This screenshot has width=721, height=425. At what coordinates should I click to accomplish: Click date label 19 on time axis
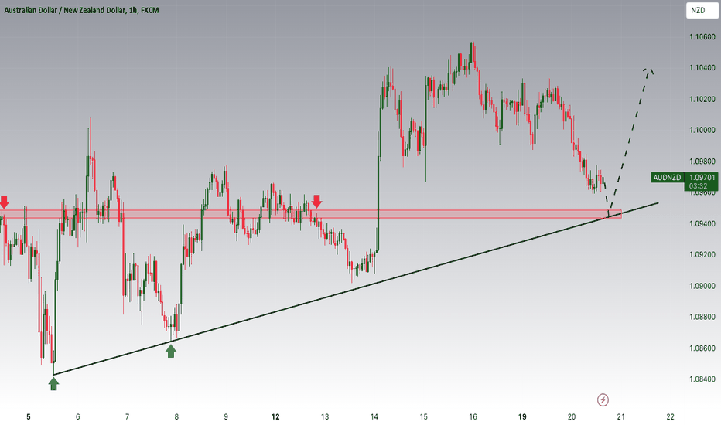pos(522,416)
